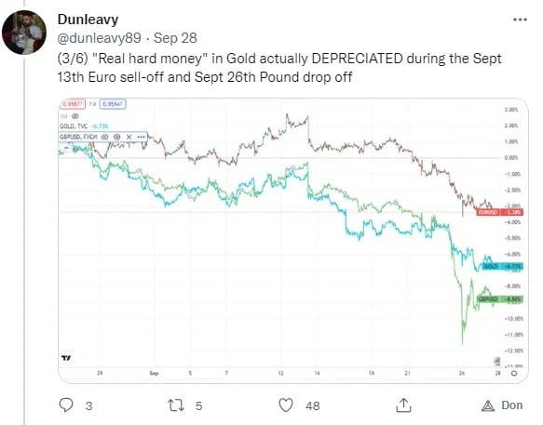This screenshot has width=543, height=425.
Task: Click the Dunleavy display name
Action: click(88, 19)
